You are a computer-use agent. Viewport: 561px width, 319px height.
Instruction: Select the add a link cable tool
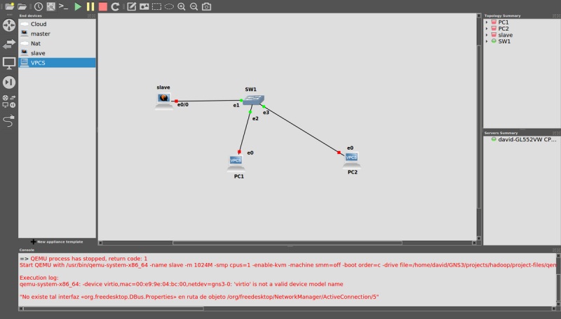point(9,121)
